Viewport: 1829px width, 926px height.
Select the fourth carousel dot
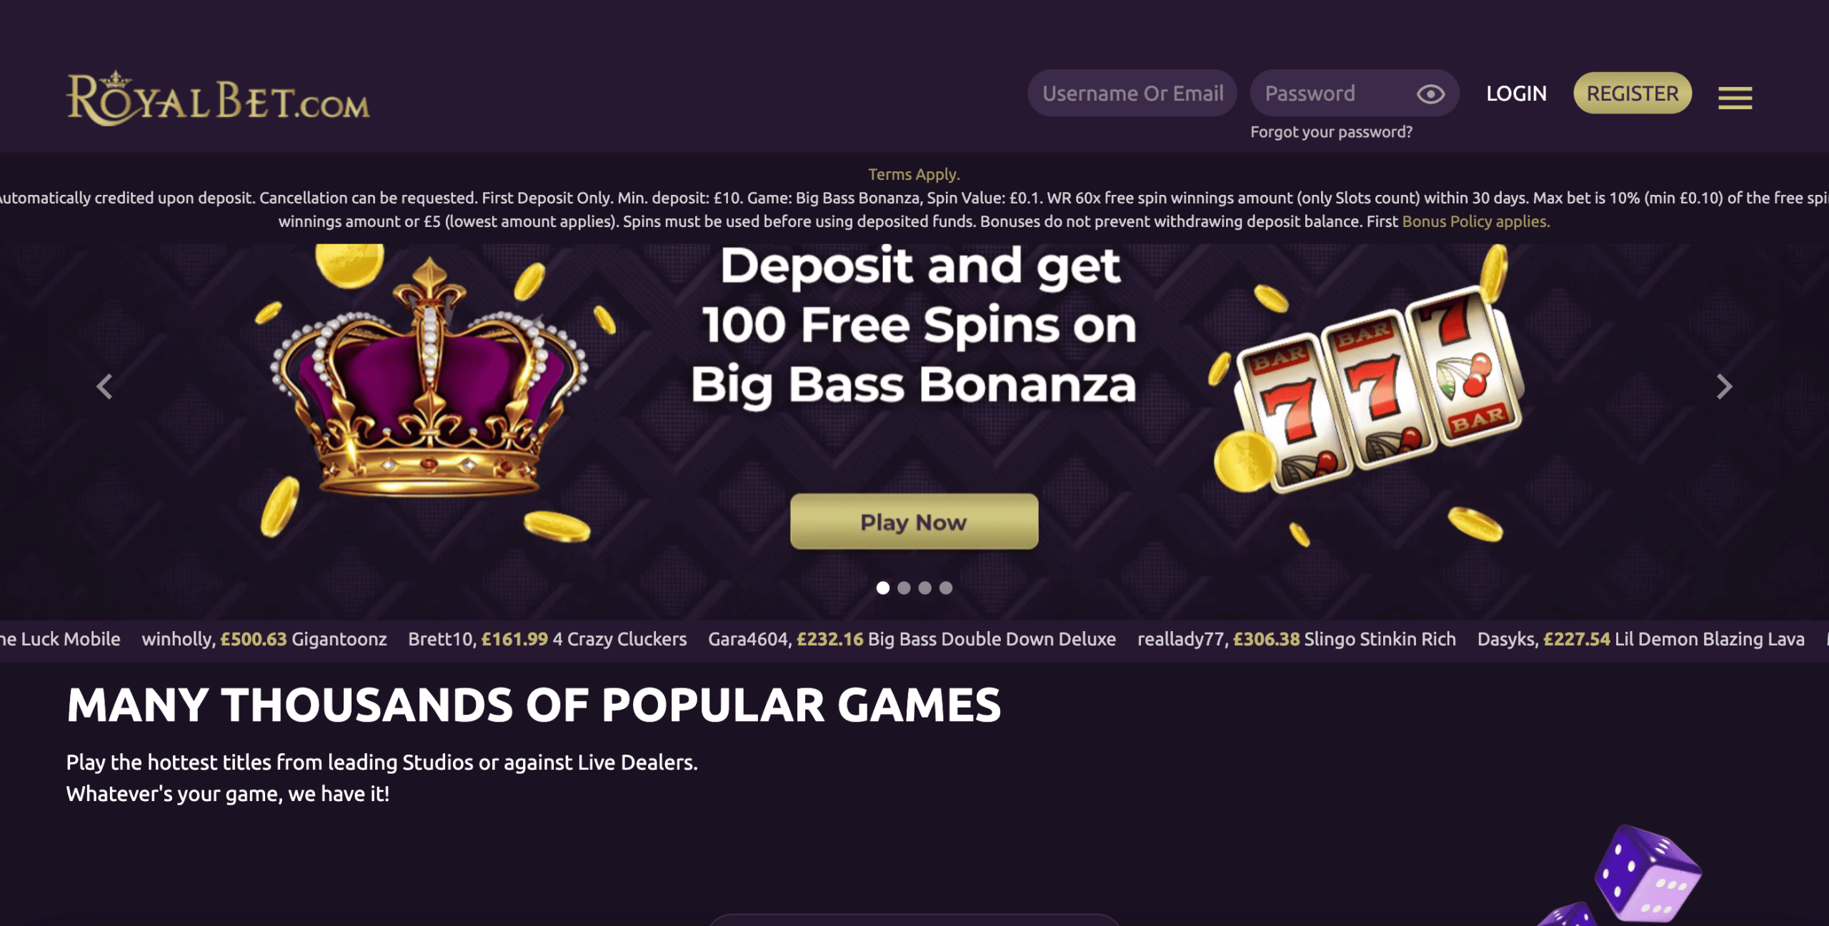pyautogui.click(x=946, y=588)
